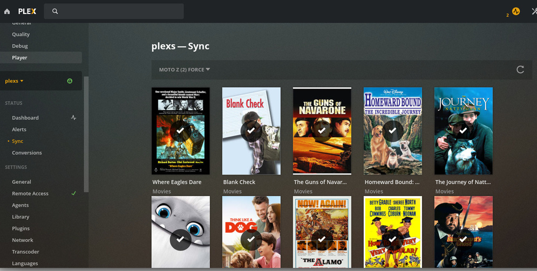Click the white yeti movie poster
The width and height of the screenshot is (537, 271).
(180, 232)
